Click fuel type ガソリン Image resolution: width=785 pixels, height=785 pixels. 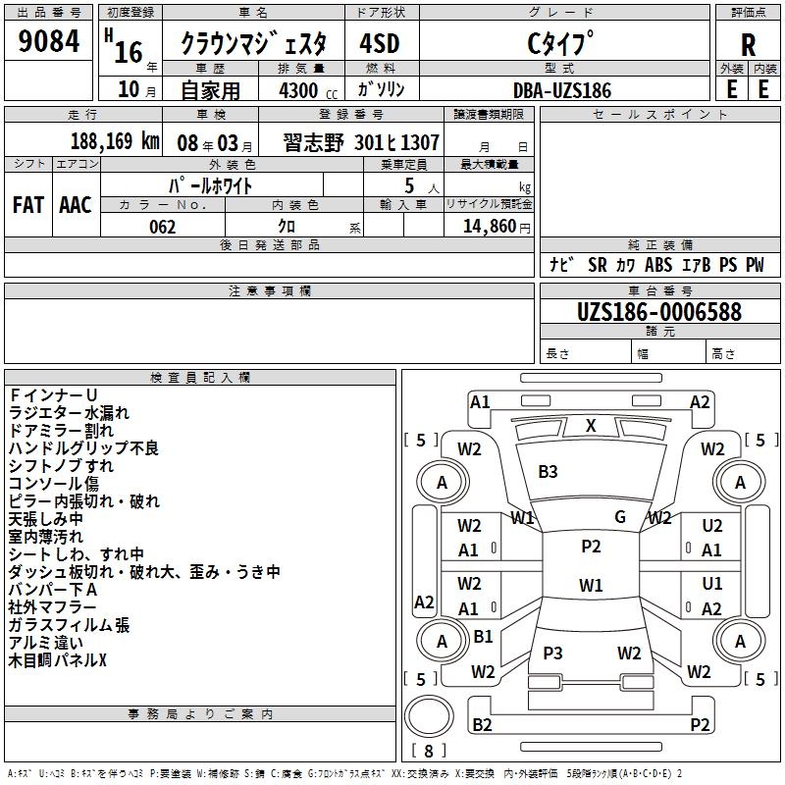[381, 89]
